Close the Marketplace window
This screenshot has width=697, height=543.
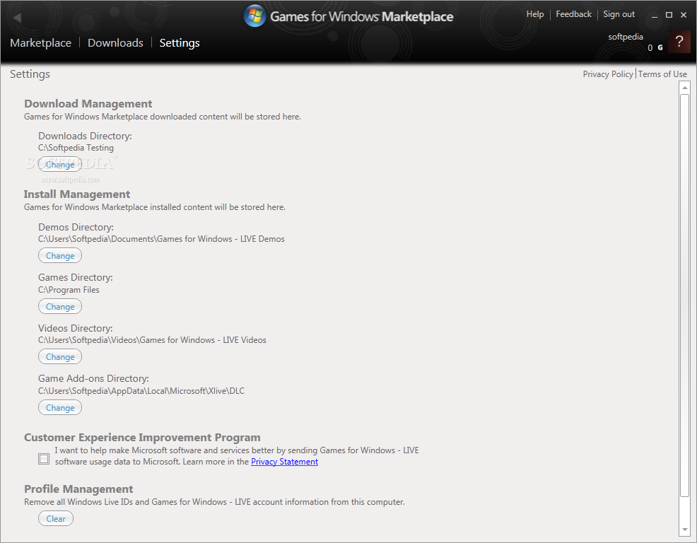(684, 15)
